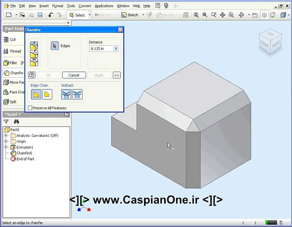Enable the Preserve All Features checkbox

30,108
